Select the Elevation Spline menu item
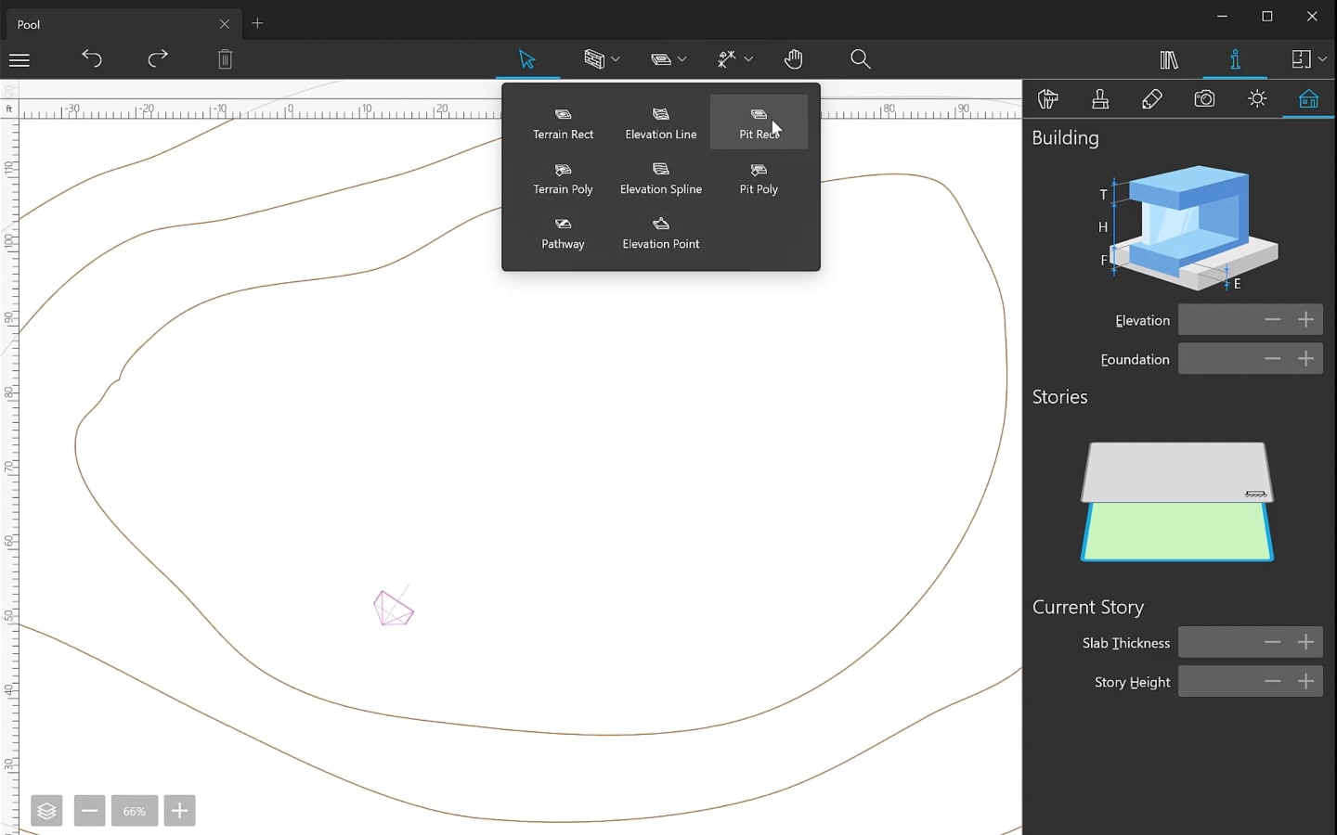 660,178
